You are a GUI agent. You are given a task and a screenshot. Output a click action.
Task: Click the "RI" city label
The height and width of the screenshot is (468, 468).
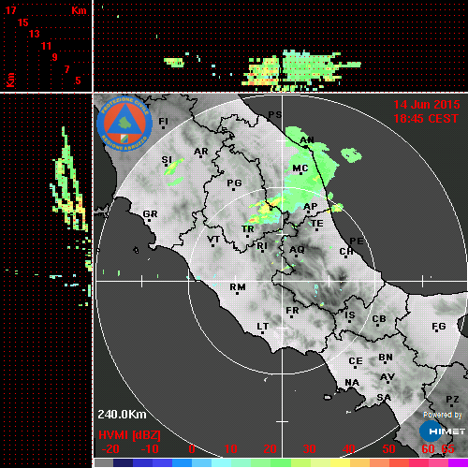pyautogui.click(x=262, y=246)
